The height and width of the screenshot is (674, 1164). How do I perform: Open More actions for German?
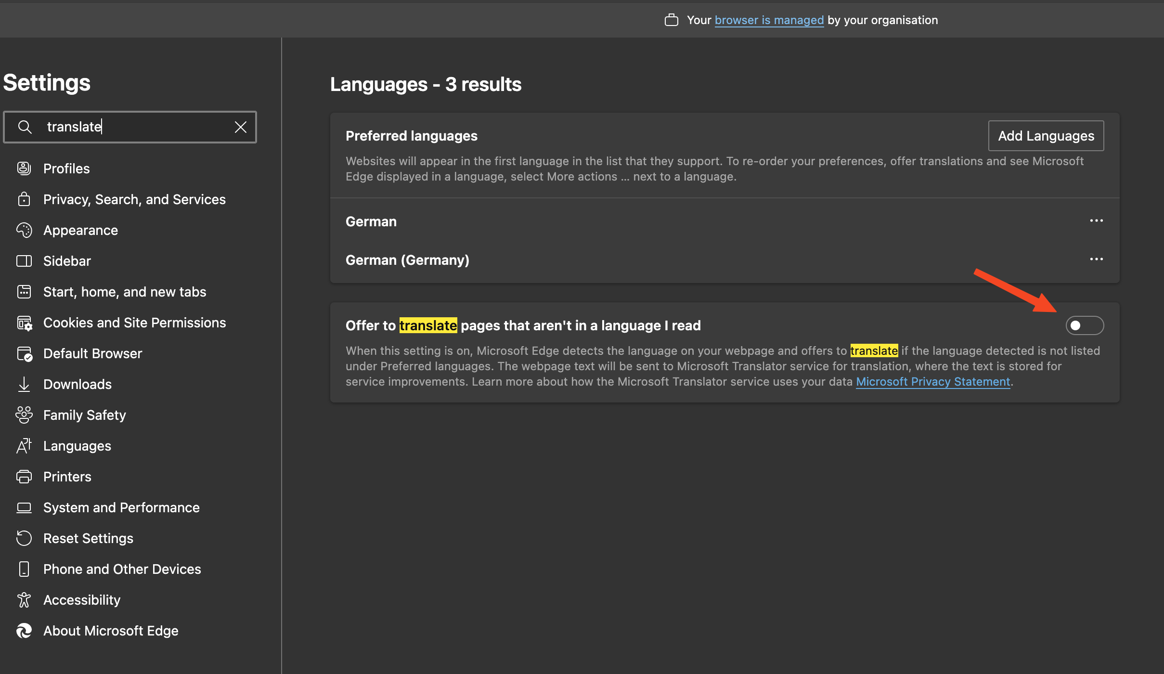pyautogui.click(x=1096, y=221)
